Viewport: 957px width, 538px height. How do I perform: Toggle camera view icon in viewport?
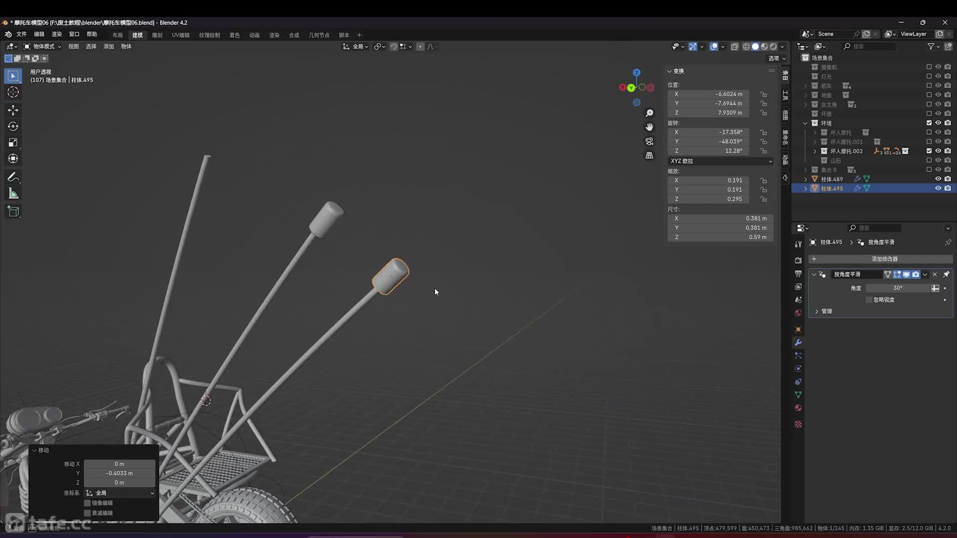649,141
